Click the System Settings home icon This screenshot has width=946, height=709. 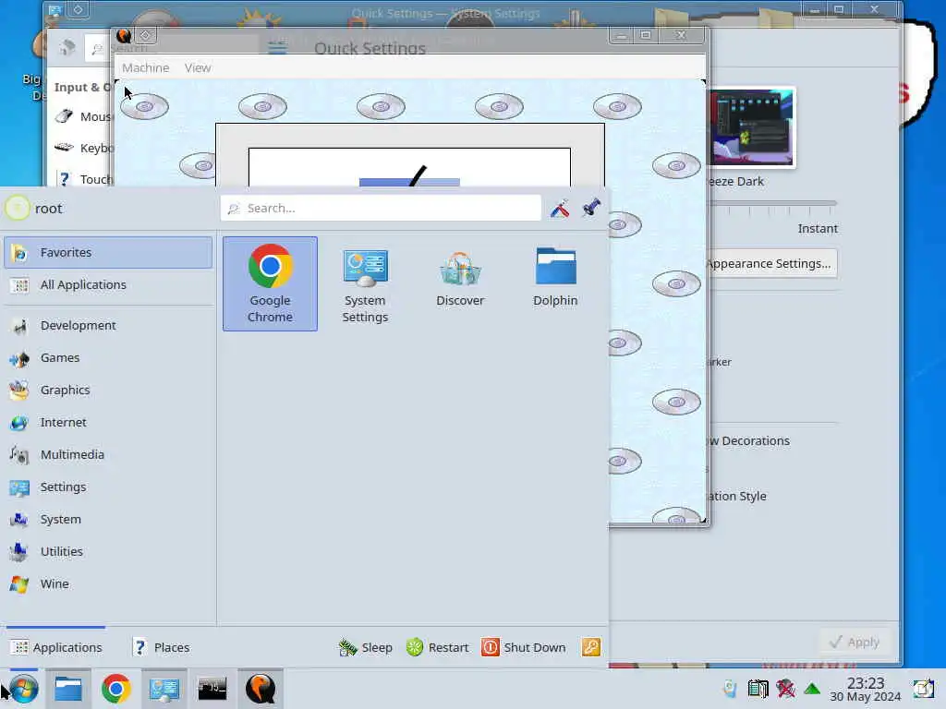[x=67, y=48]
